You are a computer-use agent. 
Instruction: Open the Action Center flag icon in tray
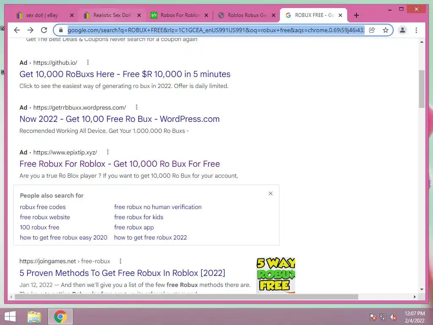pyautogui.click(x=373, y=317)
